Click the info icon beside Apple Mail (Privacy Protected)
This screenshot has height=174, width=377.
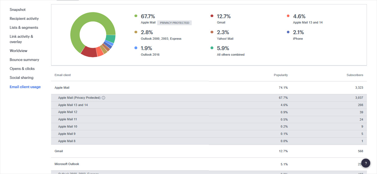click(x=104, y=98)
